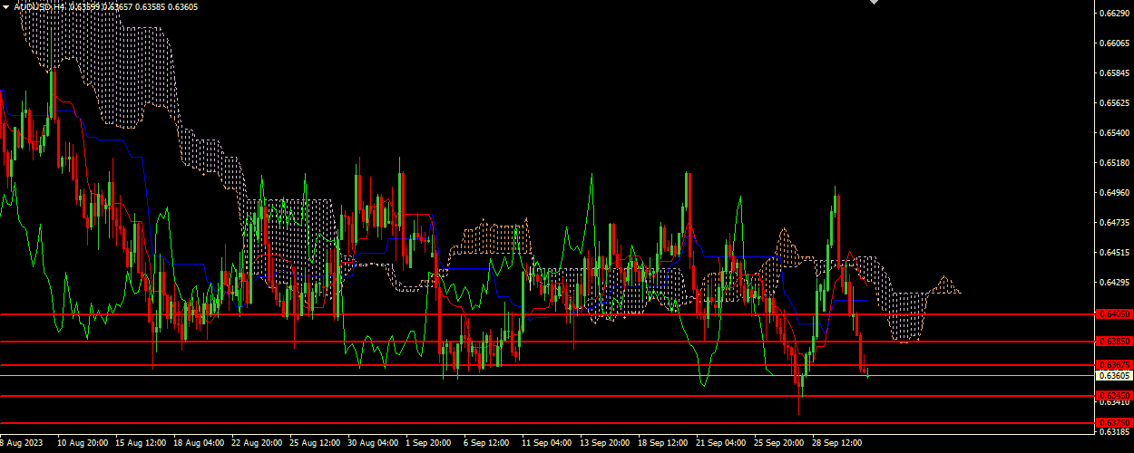Click the triangle icon before the AUDUSD title
This screenshot has height=453, width=1134.
5,7
